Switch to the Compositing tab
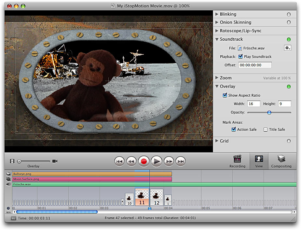The height and width of the screenshot is (230, 301). (281, 161)
